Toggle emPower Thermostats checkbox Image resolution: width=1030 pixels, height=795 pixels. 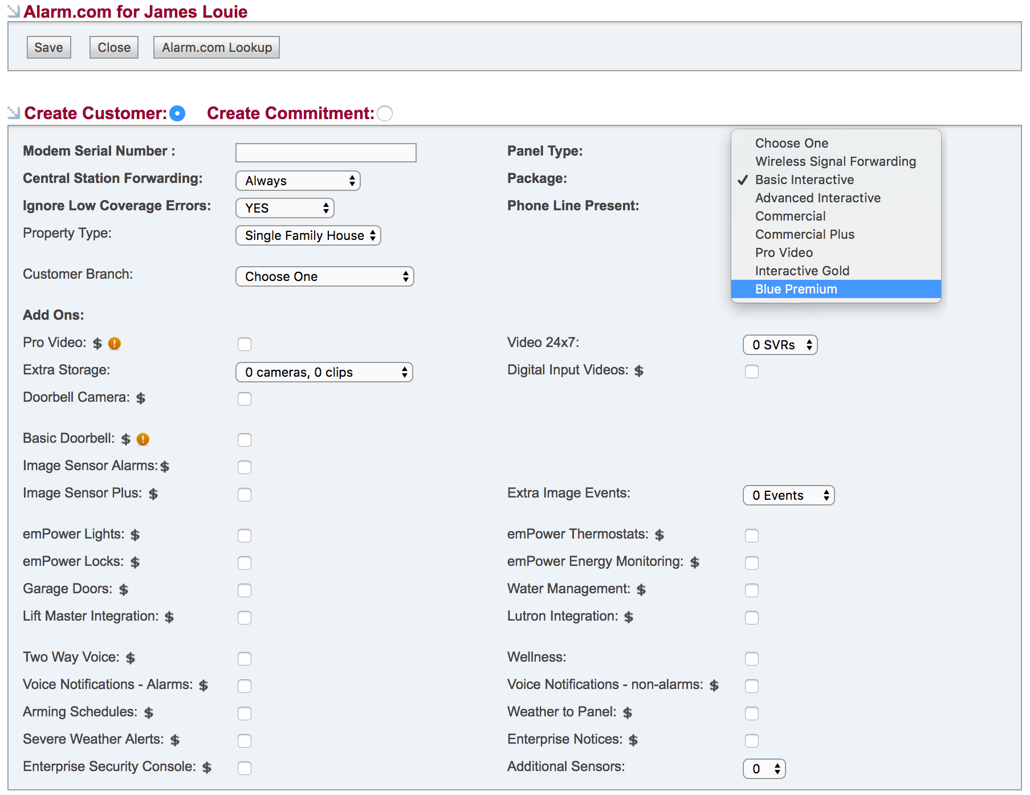pyautogui.click(x=752, y=536)
